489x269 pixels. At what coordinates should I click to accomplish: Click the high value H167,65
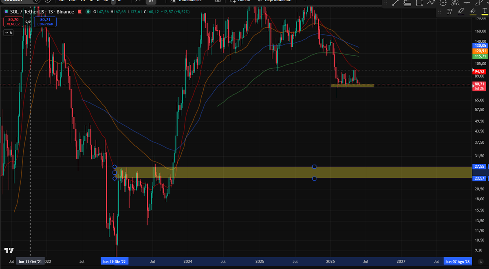point(118,12)
